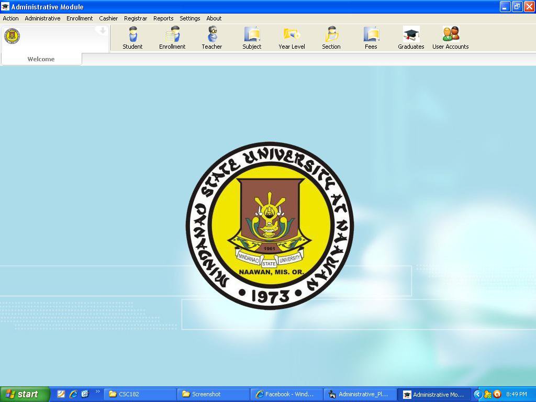Open the Cashier menu
This screenshot has height=402, width=536.
coord(108,18)
